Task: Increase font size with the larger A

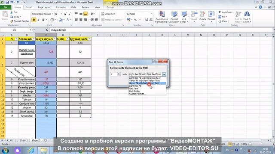Action: click(x=65, y=14)
